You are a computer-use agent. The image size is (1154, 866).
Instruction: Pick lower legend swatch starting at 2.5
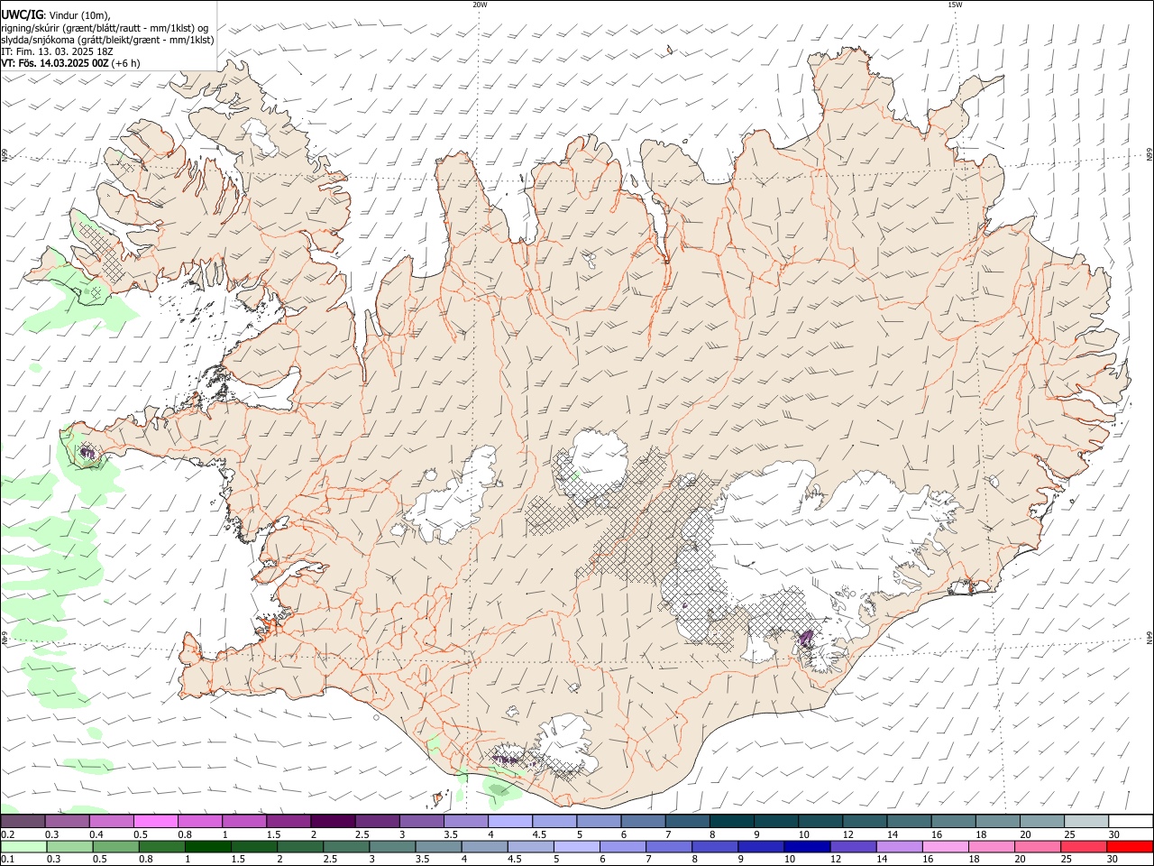pyautogui.click(x=345, y=846)
